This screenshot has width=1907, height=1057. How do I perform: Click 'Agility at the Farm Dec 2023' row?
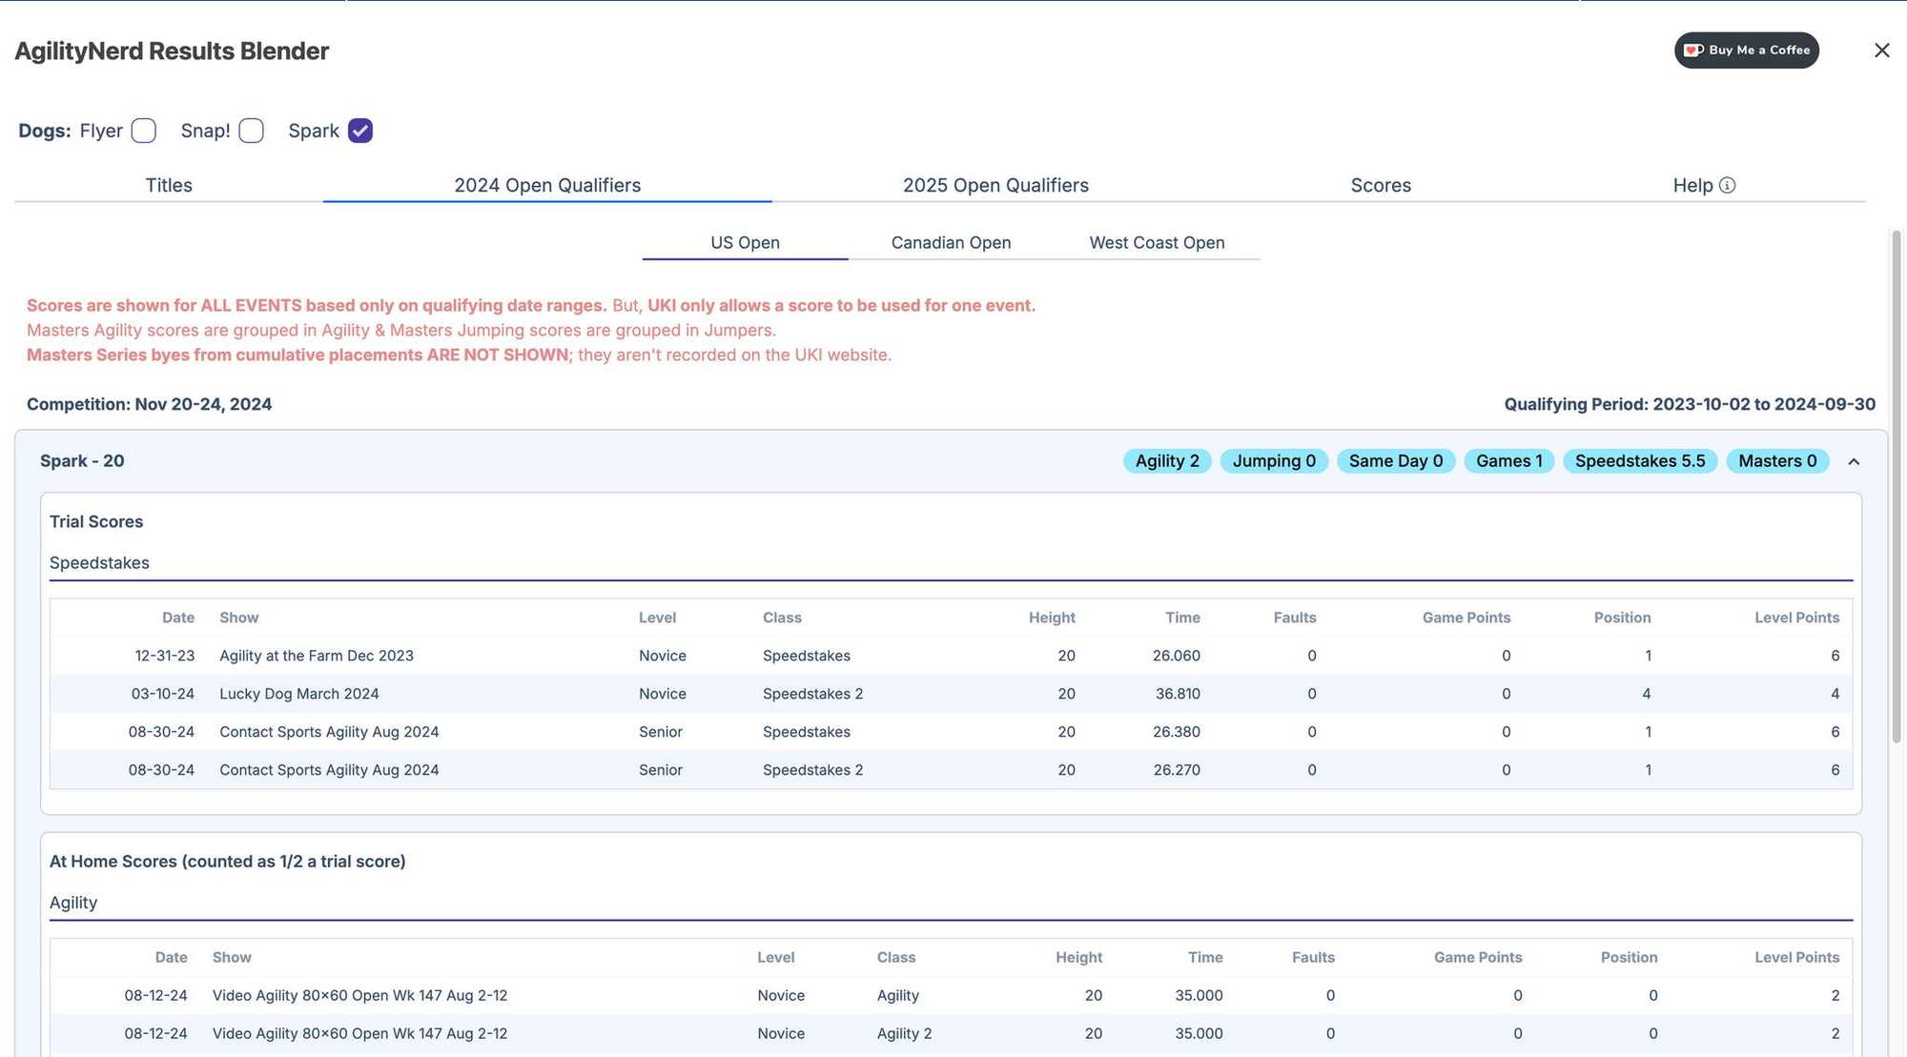coord(951,656)
